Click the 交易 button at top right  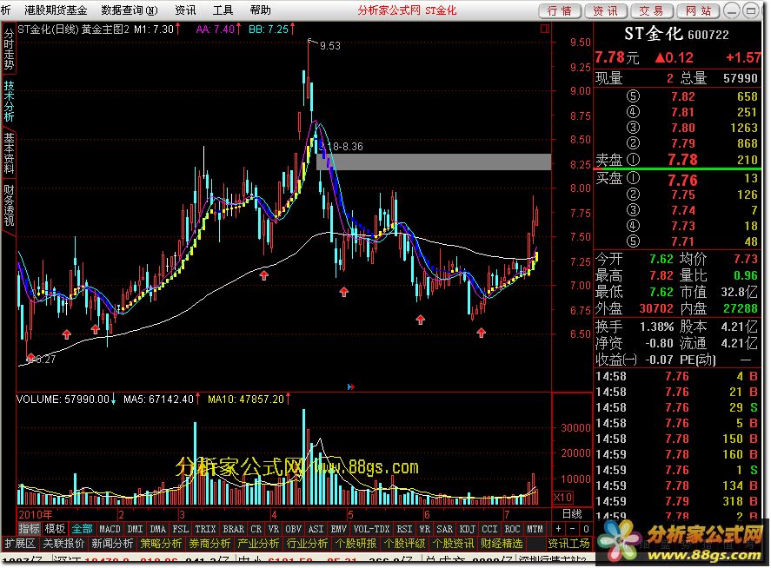652,10
